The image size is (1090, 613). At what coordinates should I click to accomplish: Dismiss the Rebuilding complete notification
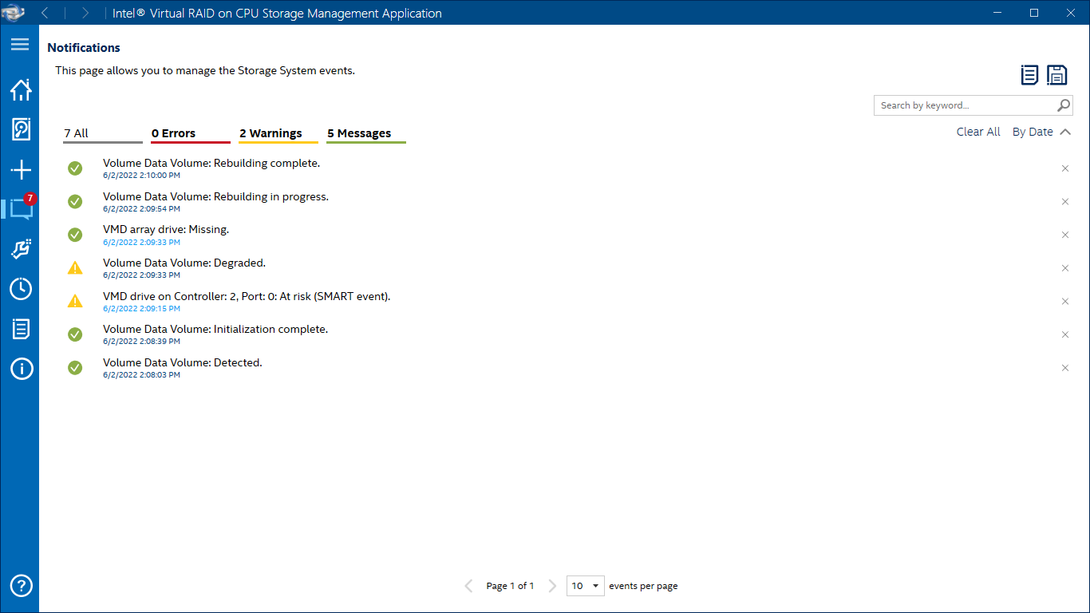pyautogui.click(x=1064, y=168)
